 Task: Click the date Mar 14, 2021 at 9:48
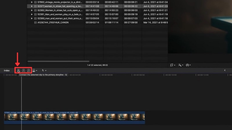tap(155, 23)
